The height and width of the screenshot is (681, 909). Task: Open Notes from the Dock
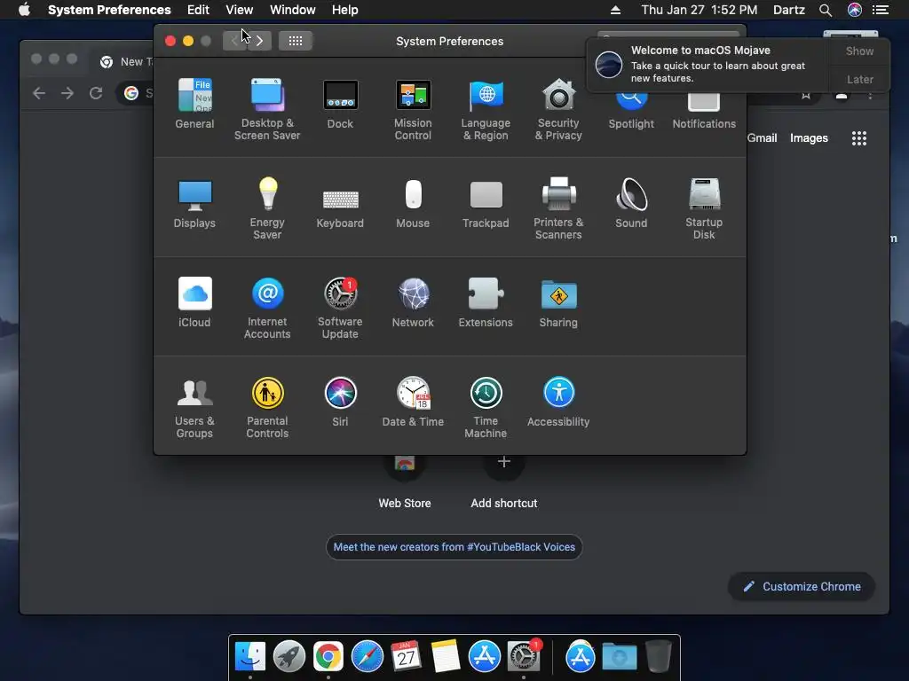pos(446,657)
